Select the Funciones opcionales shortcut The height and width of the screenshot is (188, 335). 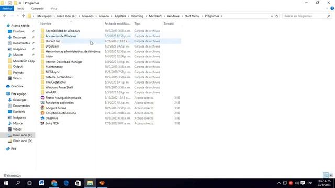(x=60, y=103)
